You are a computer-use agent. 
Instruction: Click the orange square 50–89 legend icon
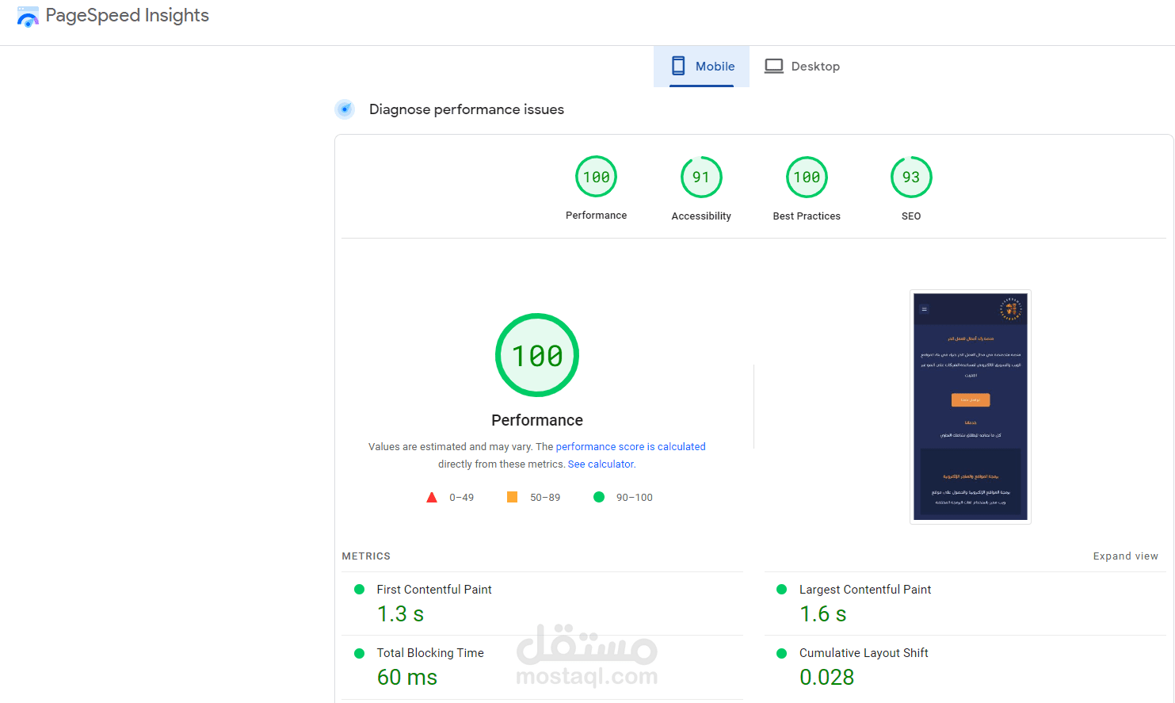pyautogui.click(x=513, y=497)
